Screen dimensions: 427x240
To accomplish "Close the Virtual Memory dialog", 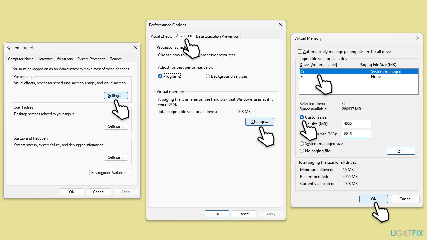I will 417,38.
